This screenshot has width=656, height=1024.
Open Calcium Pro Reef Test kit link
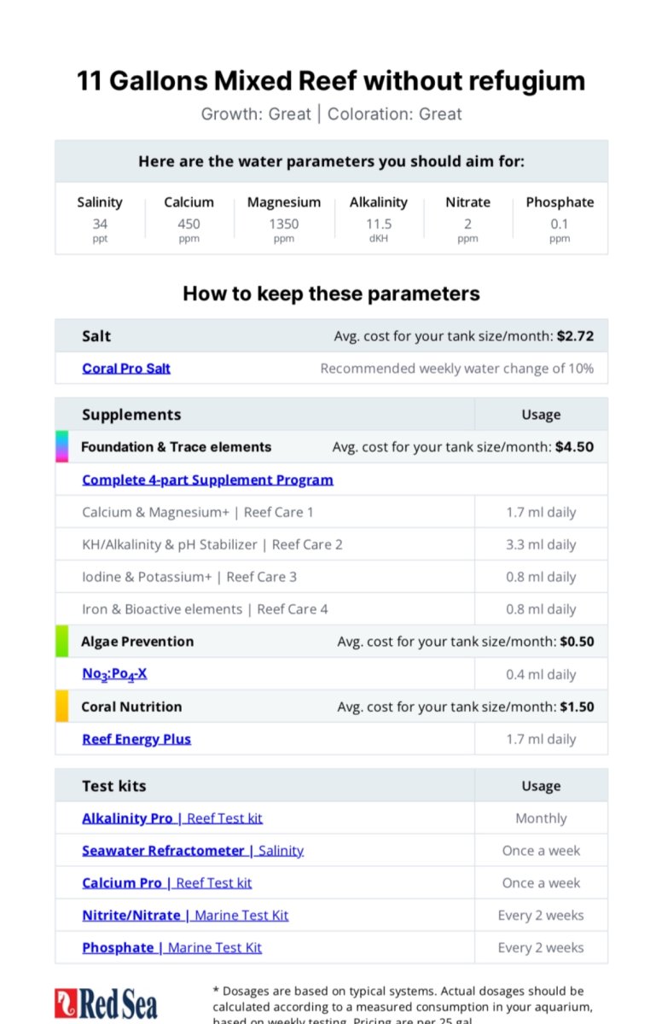click(167, 883)
